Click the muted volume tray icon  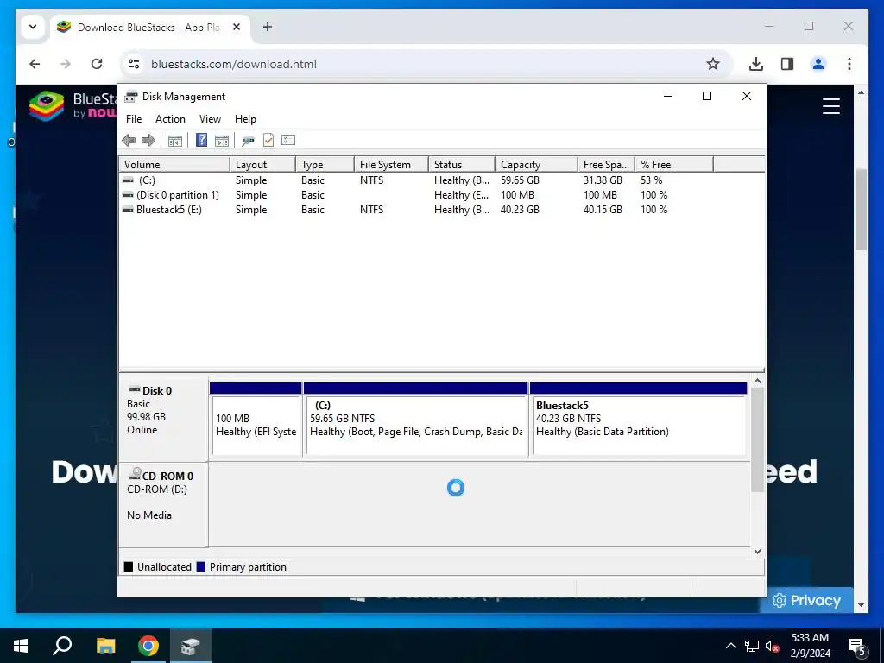(773, 646)
